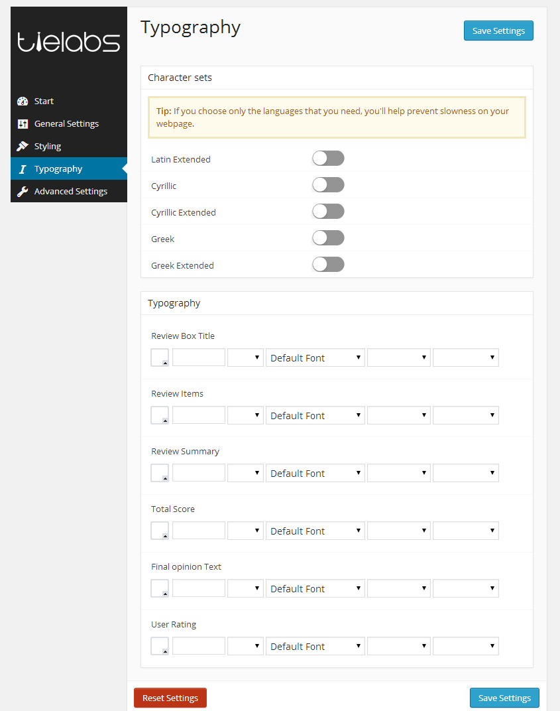Viewport: 560px width, 711px height.
Task: Click the Typography italic I icon
Action: pos(23,168)
